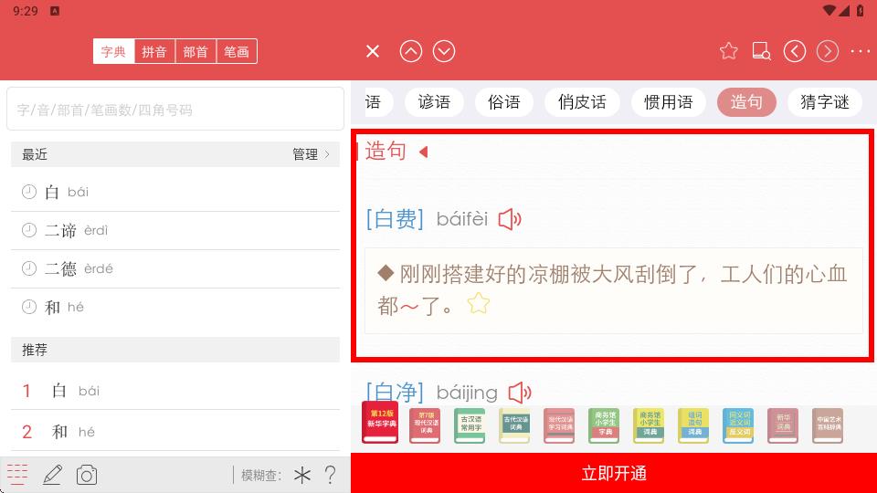
Task: Open 商务馆小学生词典 book
Action: tap(649, 426)
